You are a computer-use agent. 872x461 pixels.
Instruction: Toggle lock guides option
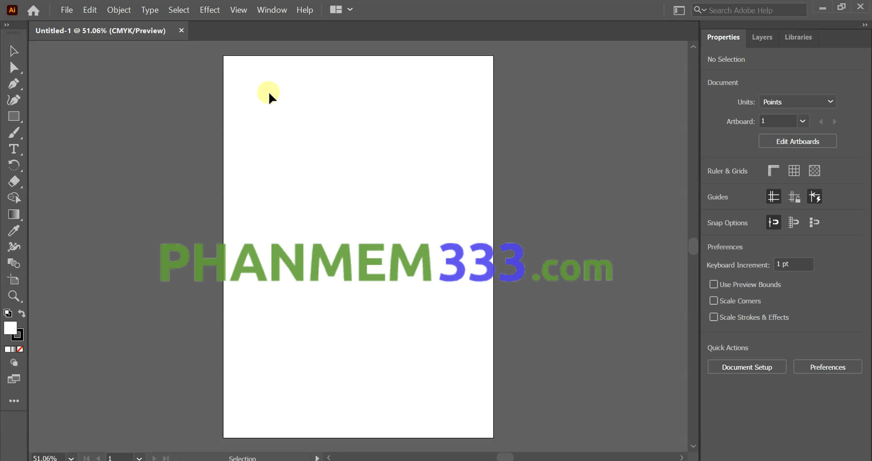[794, 196]
